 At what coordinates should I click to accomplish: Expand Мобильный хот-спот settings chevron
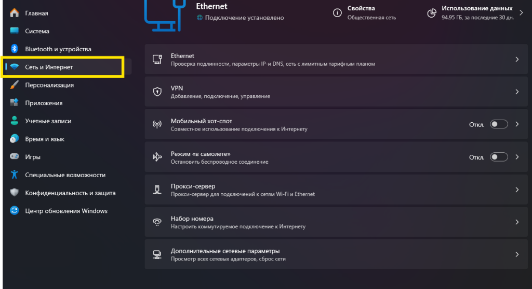pos(517,124)
